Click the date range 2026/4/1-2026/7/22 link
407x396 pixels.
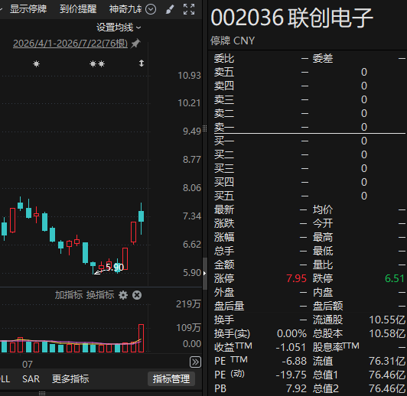coord(70,44)
